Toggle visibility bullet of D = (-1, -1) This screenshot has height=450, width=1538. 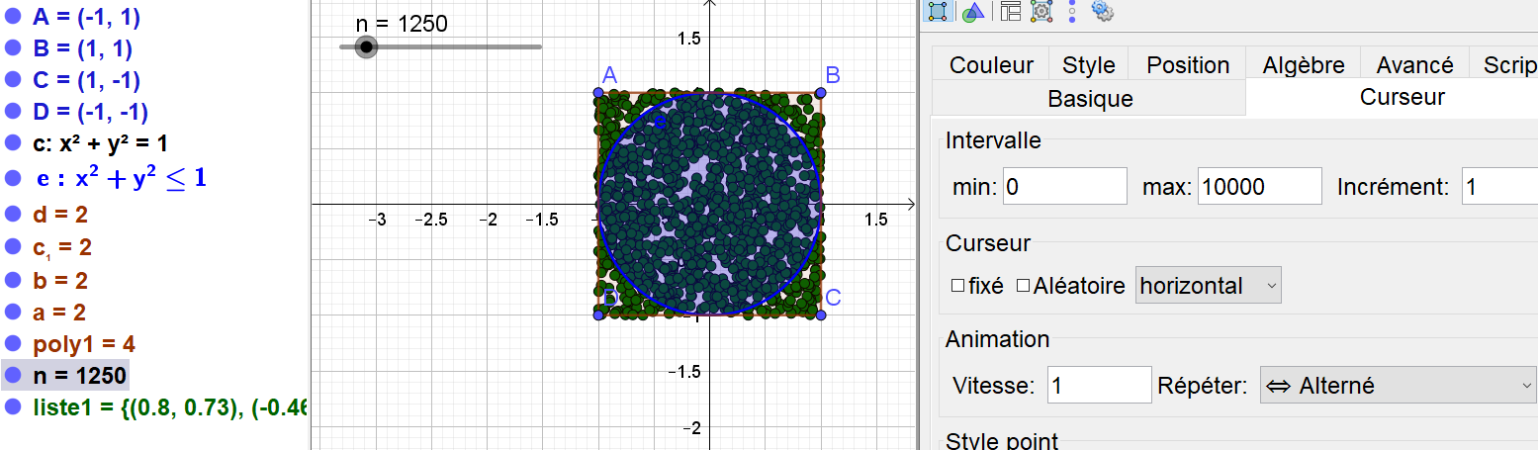click(13, 112)
